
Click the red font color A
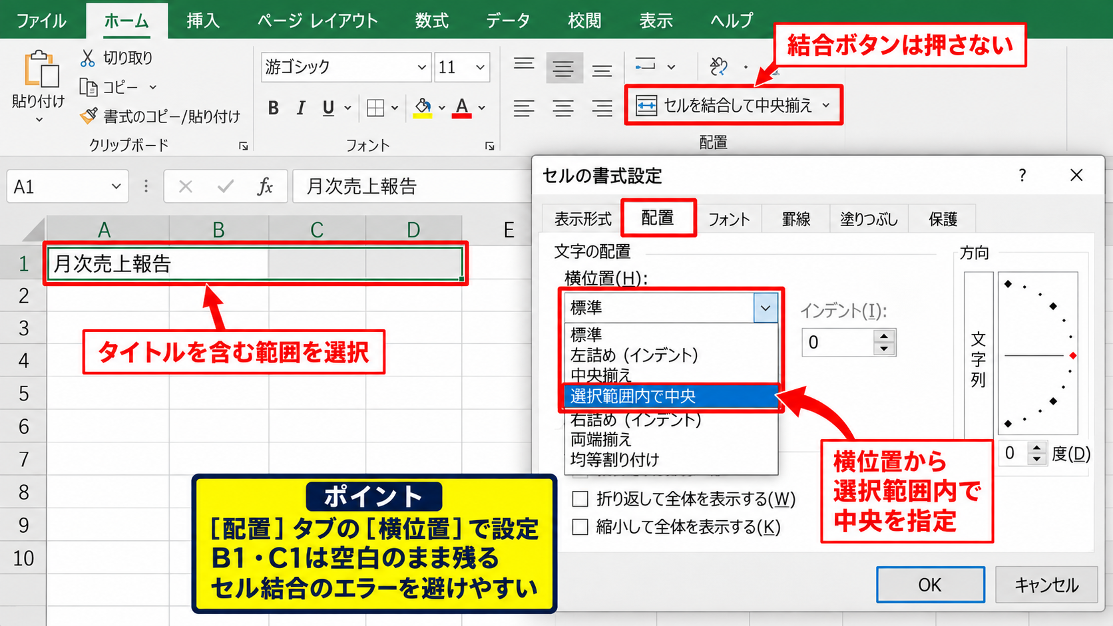click(462, 108)
